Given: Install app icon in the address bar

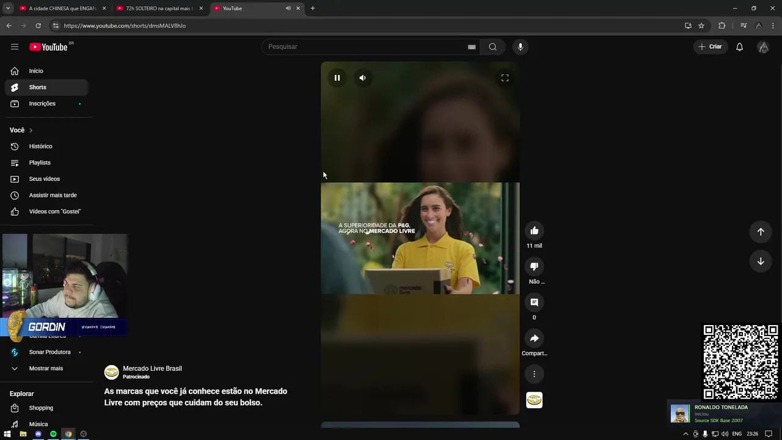Looking at the screenshot, I should pyautogui.click(x=688, y=26).
